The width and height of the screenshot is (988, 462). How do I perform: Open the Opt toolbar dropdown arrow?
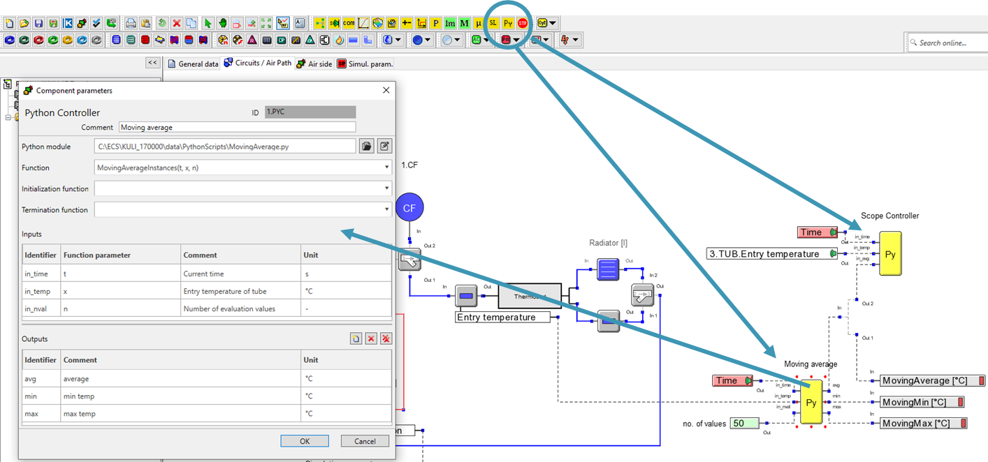553,23
